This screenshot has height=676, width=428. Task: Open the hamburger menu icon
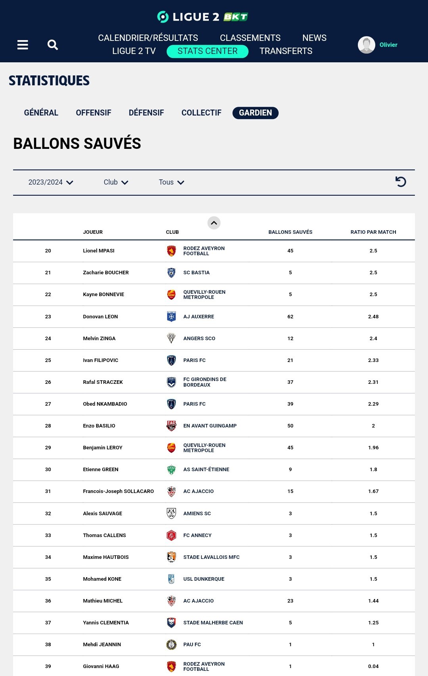[x=23, y=45]
